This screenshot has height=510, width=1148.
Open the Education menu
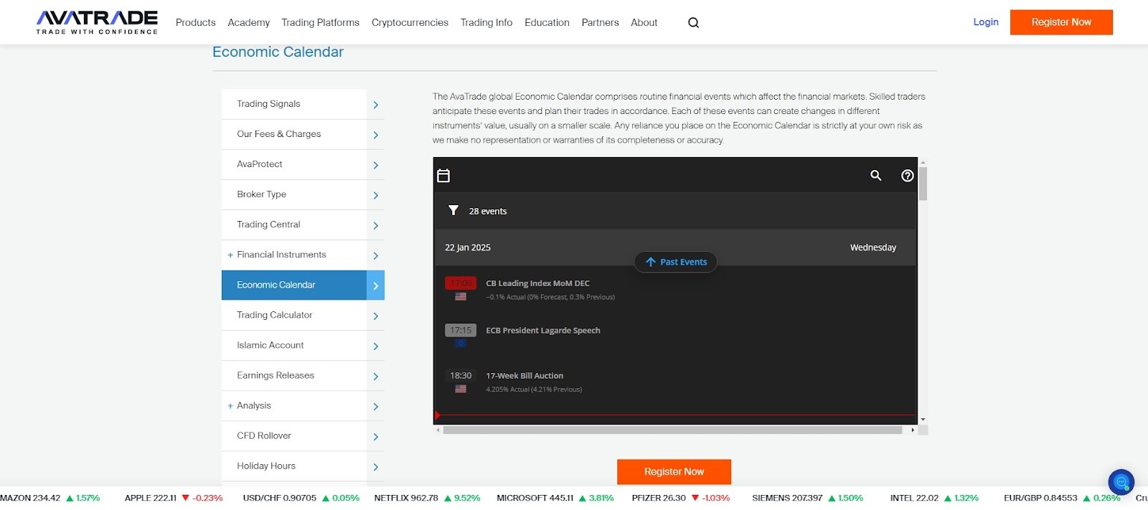pyautogui.click(x=547, y=22)
